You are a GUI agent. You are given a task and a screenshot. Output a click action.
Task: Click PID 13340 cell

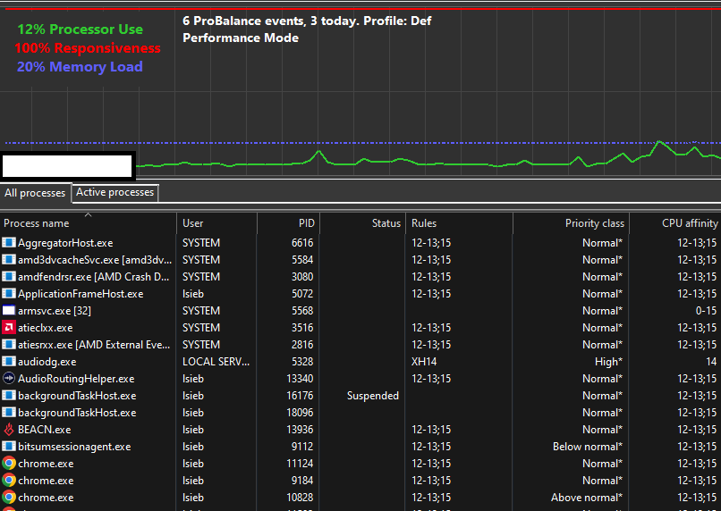300,379
